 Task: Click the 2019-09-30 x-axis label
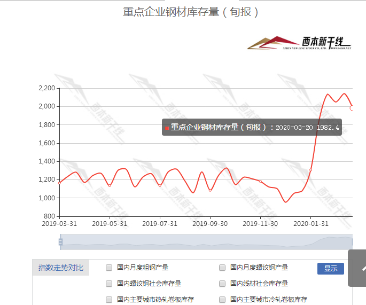(210, 224)
